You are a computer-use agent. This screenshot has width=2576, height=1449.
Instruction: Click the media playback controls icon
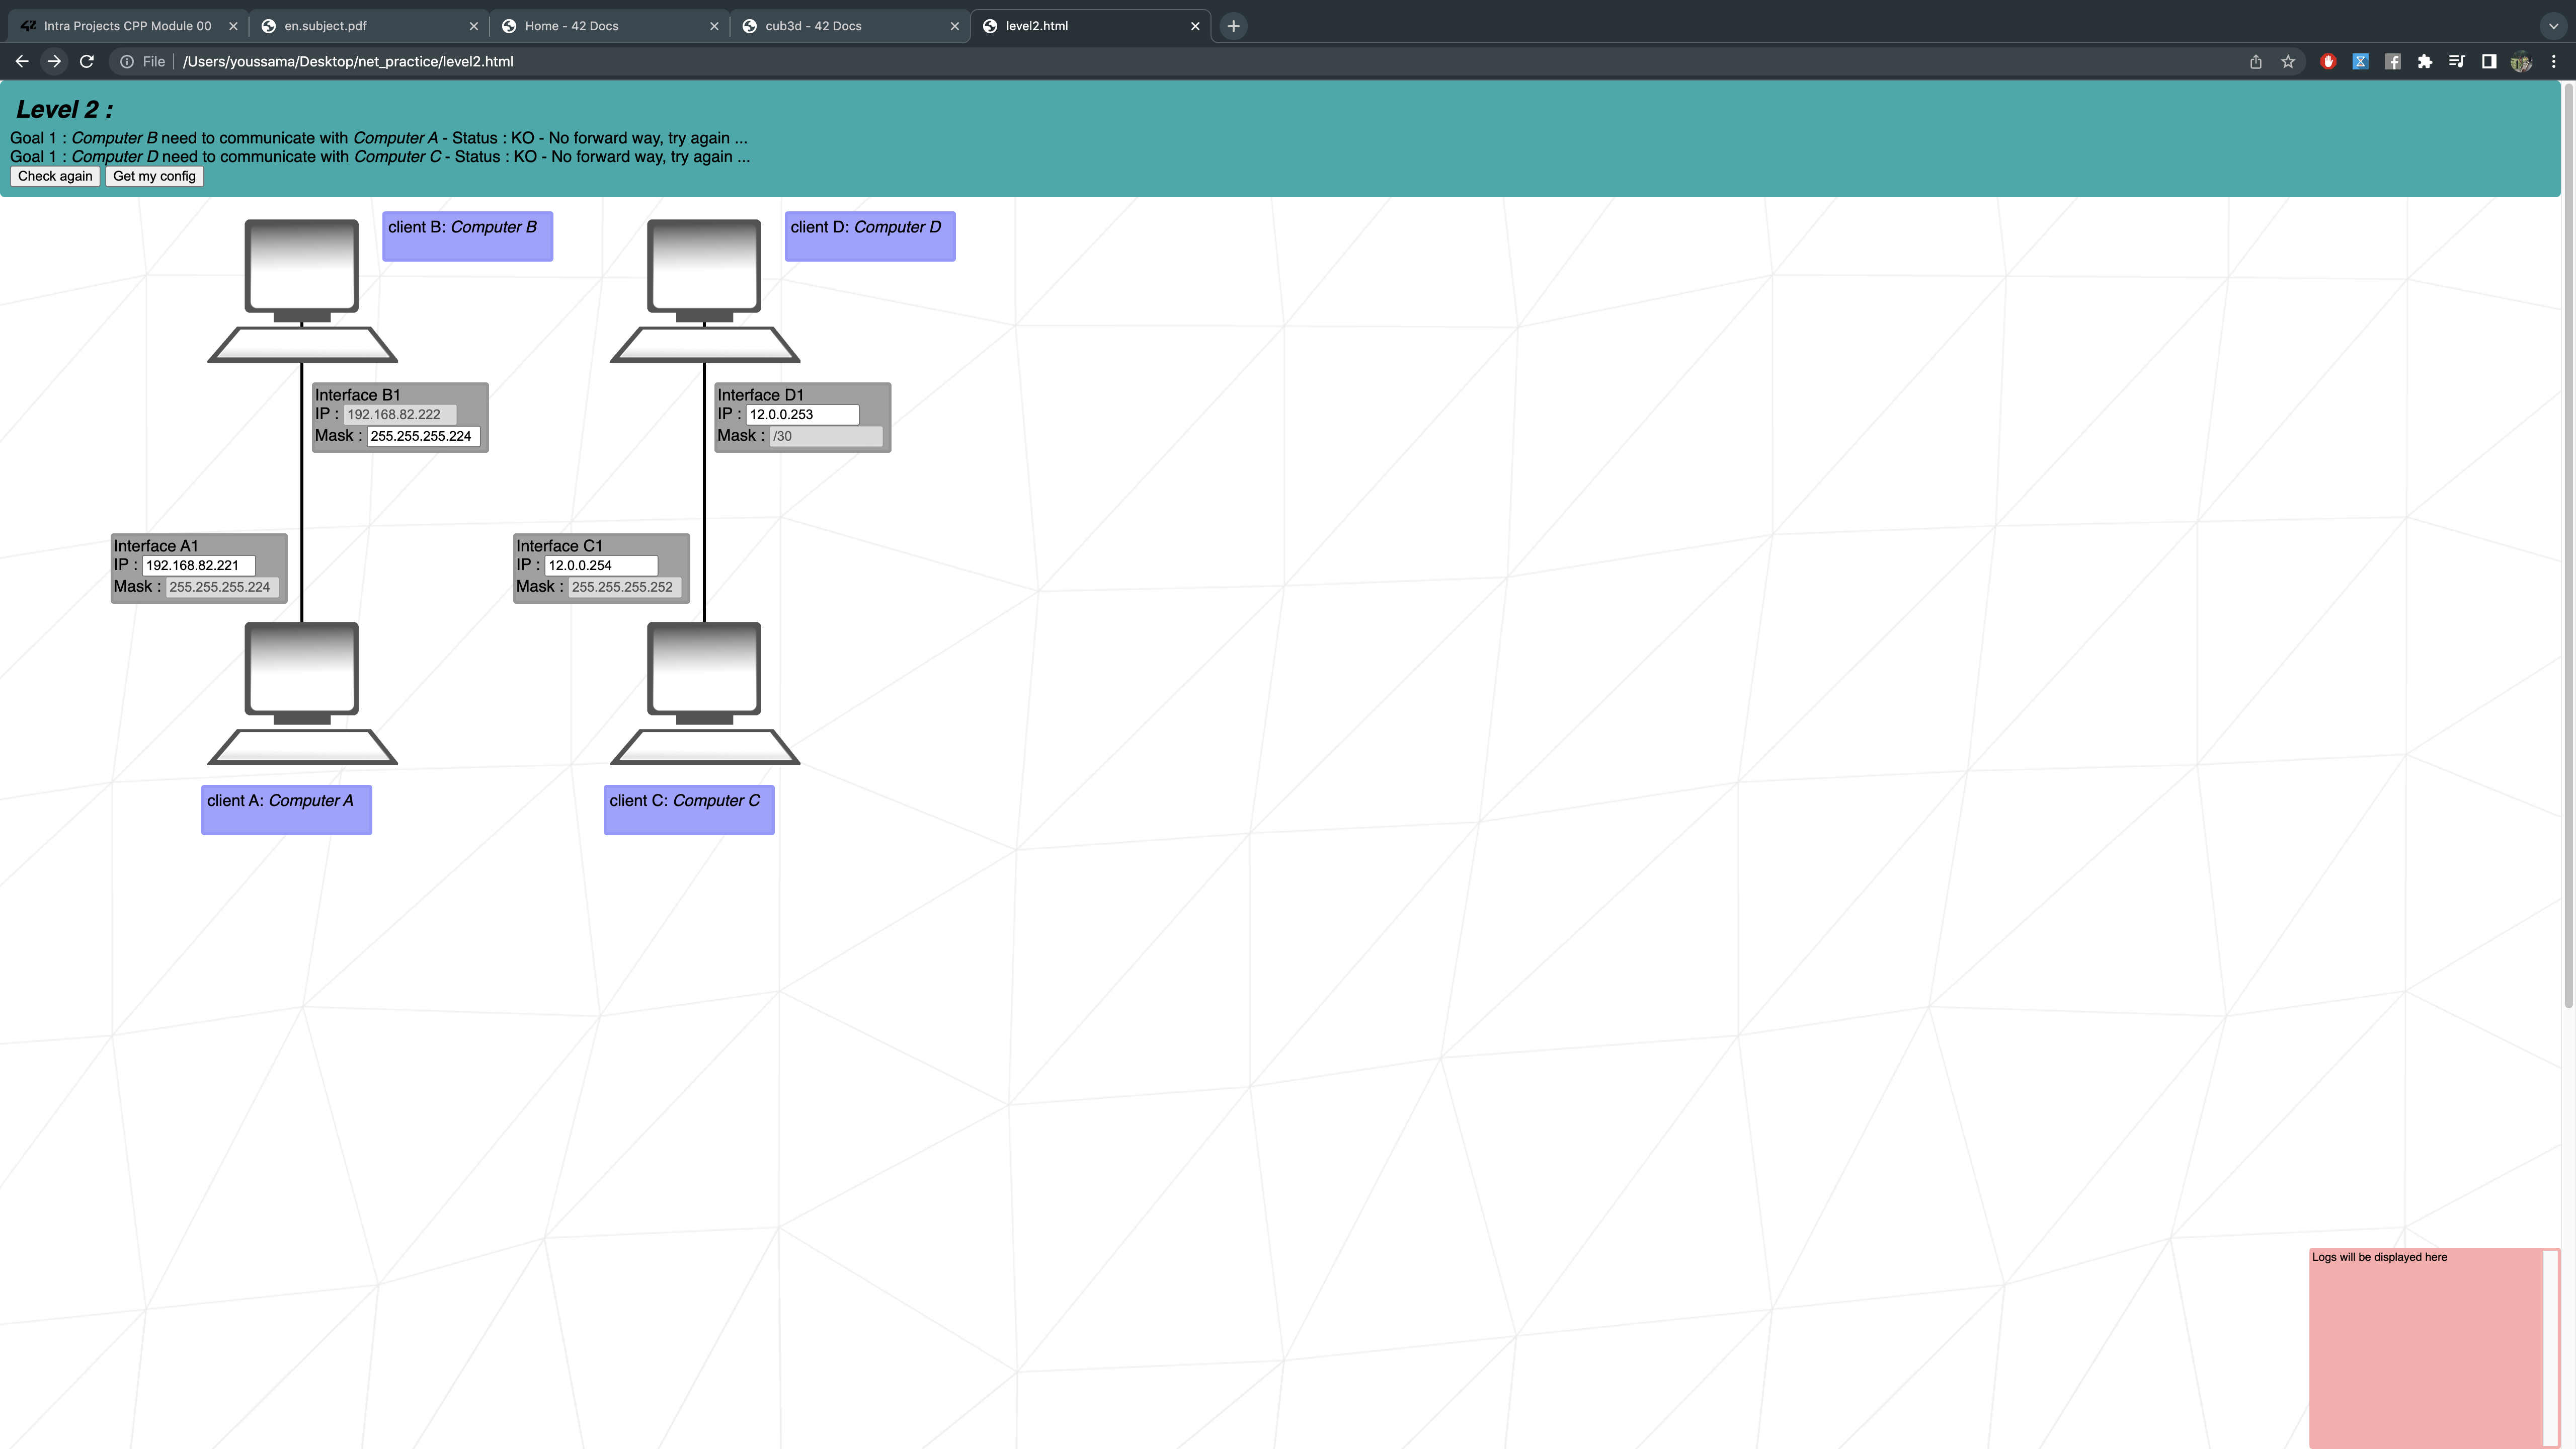pyautogui.click(x=2457, y=61)
